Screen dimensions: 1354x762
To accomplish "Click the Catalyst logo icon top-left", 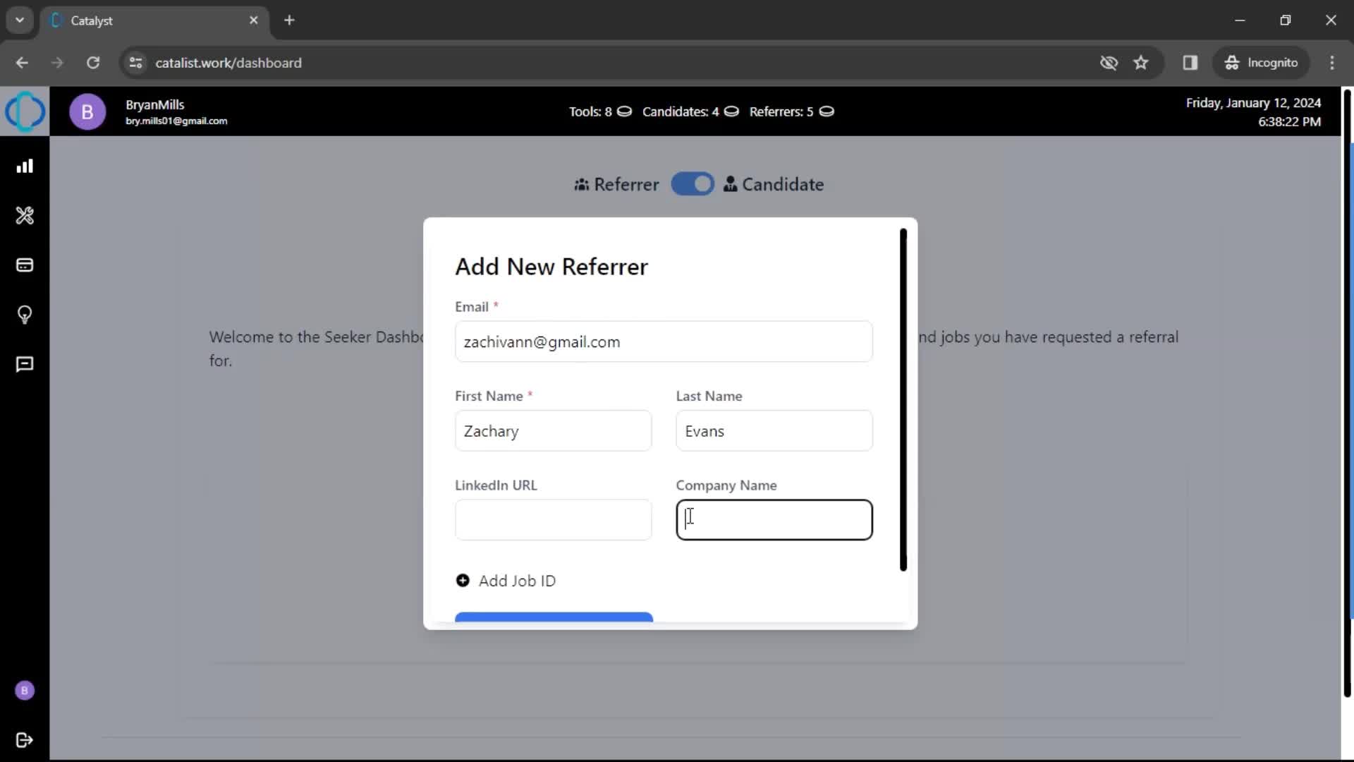I will point(25,111).
